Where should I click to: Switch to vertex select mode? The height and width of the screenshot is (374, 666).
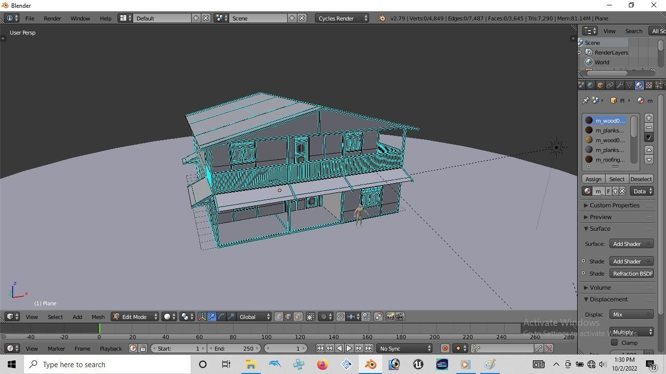pyautogui.click(x=278, y=317)
